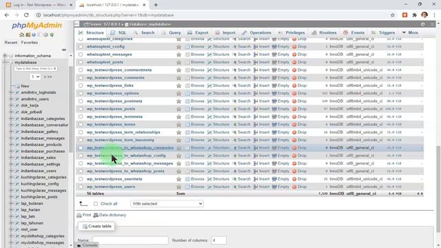This screenshot has width=441, height=248.
Task: Expand kuchingclaras_config table in tree
Action: 11,184
